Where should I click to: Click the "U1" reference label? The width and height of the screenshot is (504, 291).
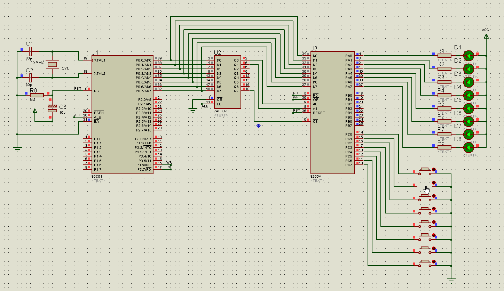click(x=95, y=52)
